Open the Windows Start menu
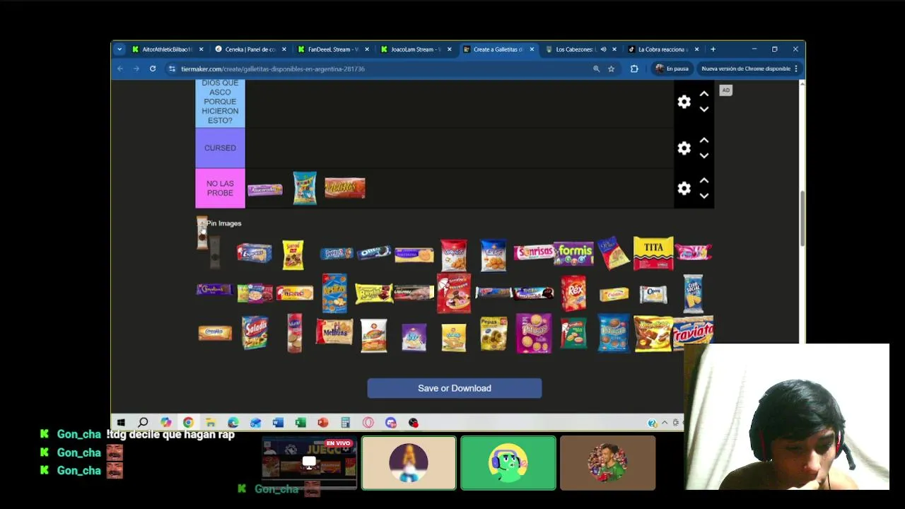The width and height of the screenshot is (905, 509). (121, 423)
